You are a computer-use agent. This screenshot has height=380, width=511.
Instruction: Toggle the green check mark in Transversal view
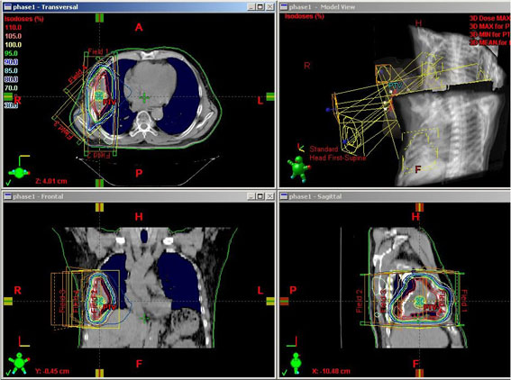click(8, 183)
